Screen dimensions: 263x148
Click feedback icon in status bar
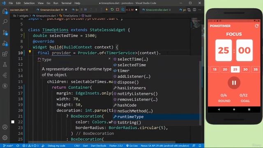(194, 146)
